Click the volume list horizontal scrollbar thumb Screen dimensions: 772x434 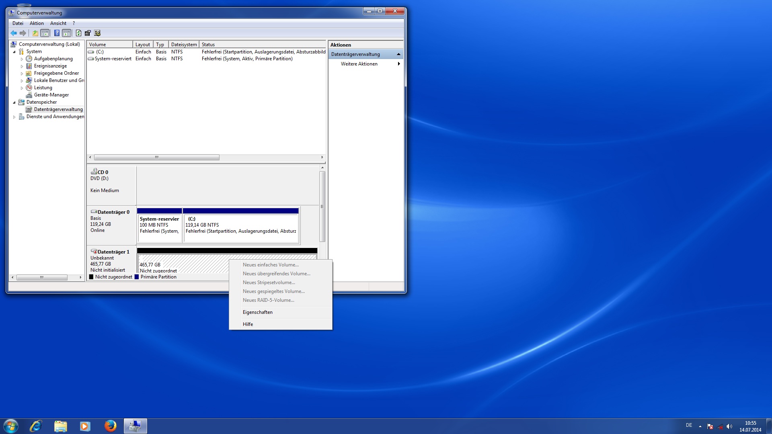pos(156,158)
